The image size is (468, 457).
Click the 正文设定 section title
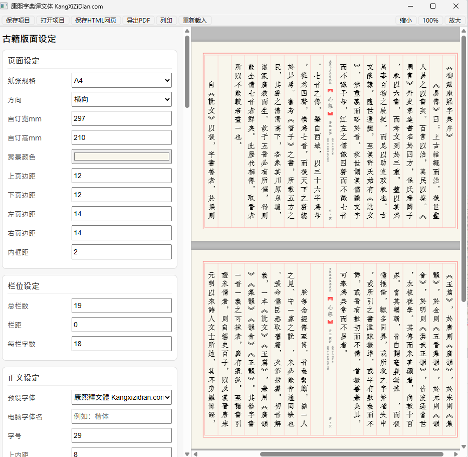point(24,378)
